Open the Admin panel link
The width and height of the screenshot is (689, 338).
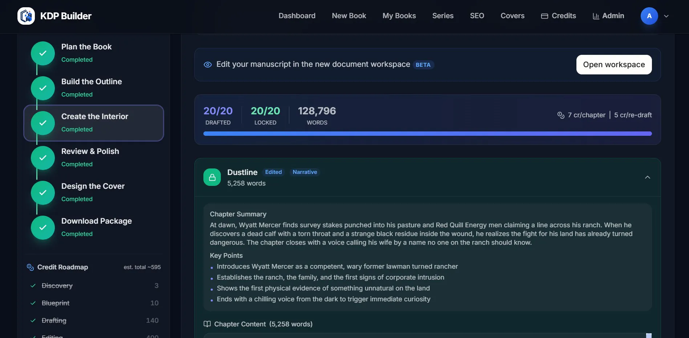pyautogui.click(x=608, y=16)
